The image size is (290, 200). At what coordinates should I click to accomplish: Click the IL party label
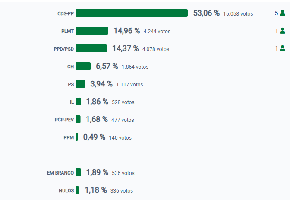[x=72, y=102]
